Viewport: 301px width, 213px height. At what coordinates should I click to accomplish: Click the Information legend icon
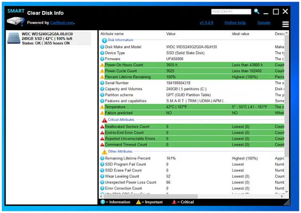tap(103, 202)
